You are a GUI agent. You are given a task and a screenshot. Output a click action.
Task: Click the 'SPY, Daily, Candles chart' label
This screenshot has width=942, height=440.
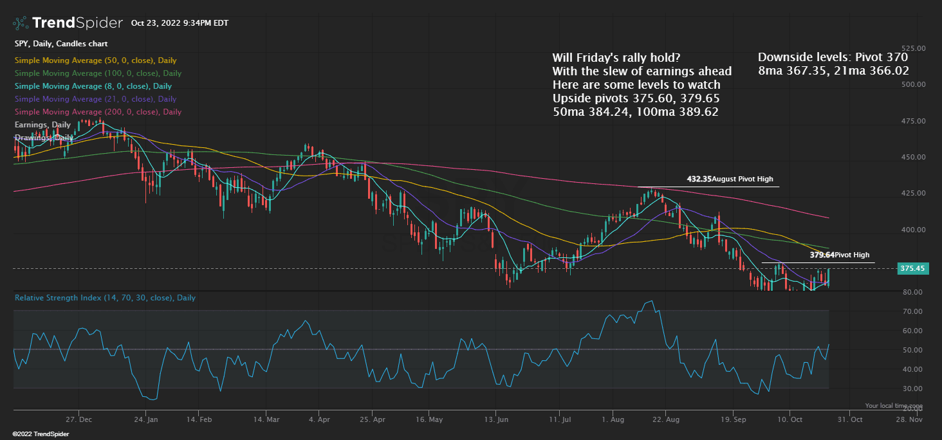pos(61,44)
